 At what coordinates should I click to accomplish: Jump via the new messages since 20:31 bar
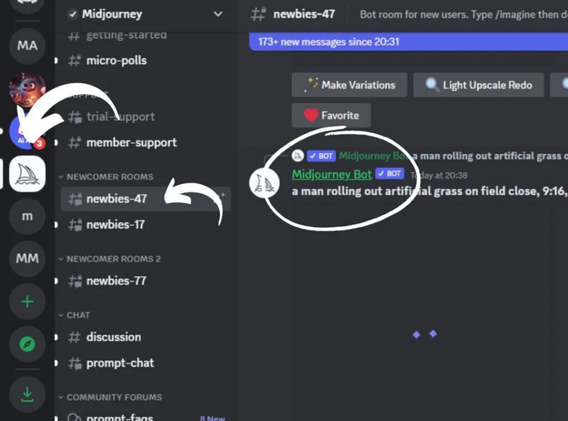(x=409, y=41)
